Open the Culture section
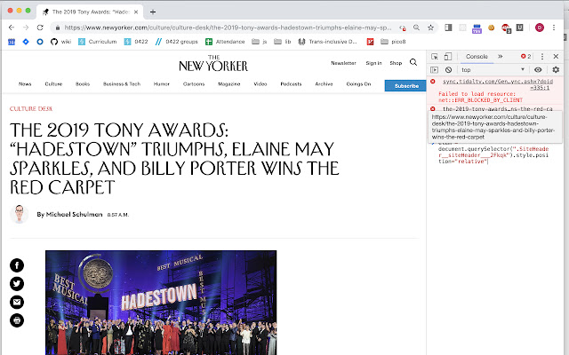The width and height of the screenshot is (569, 355). (53, 84)
